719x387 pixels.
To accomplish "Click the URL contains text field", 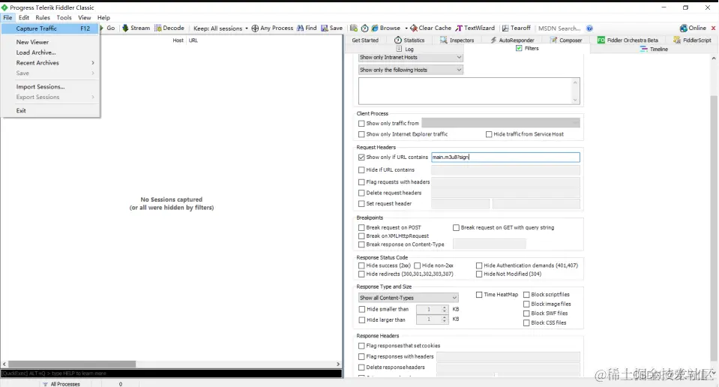I will click(x=505, y=157).
